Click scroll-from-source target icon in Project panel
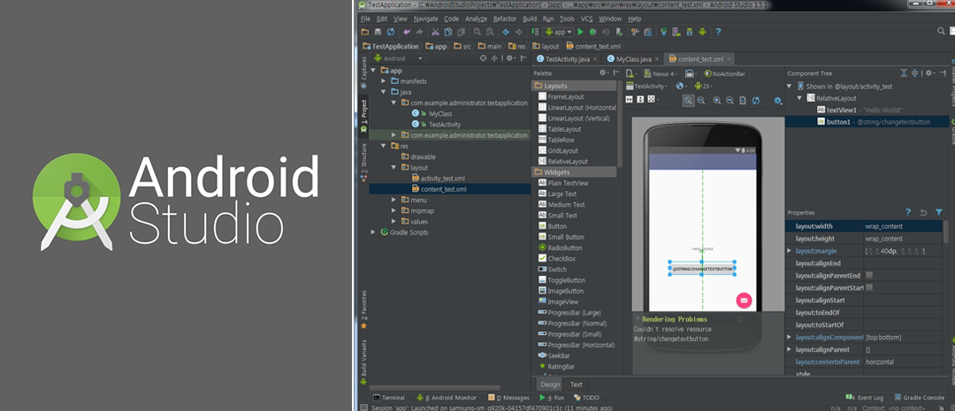955x411 pixels. 483,58
